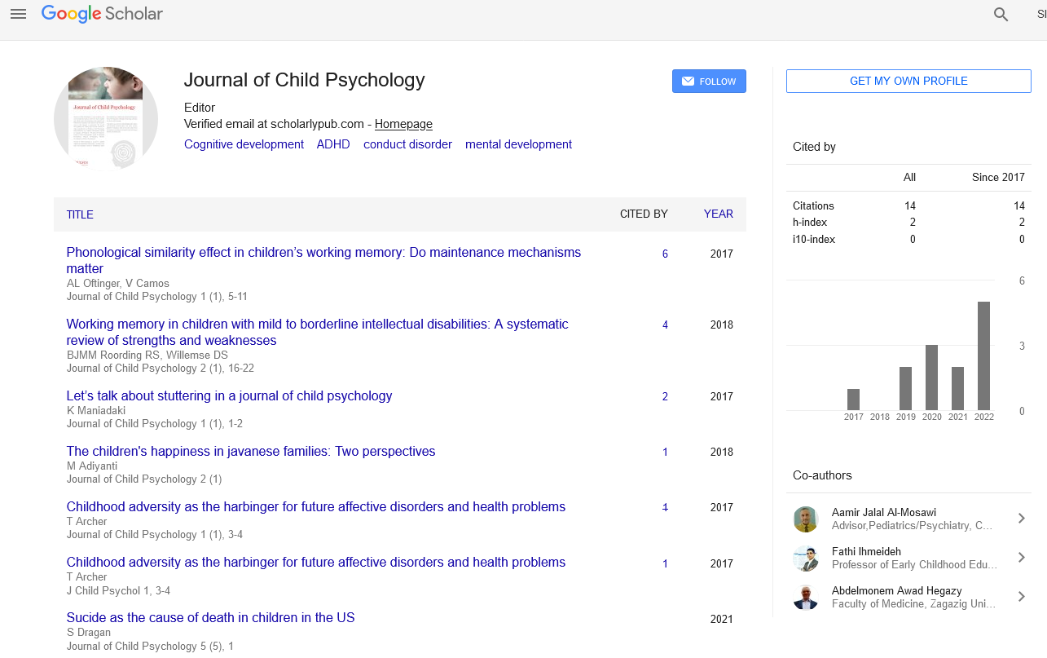View the 1 citation of javanese families article
Image resolution: width=1047 pixels, height=658 pixels.
point(665,452)
